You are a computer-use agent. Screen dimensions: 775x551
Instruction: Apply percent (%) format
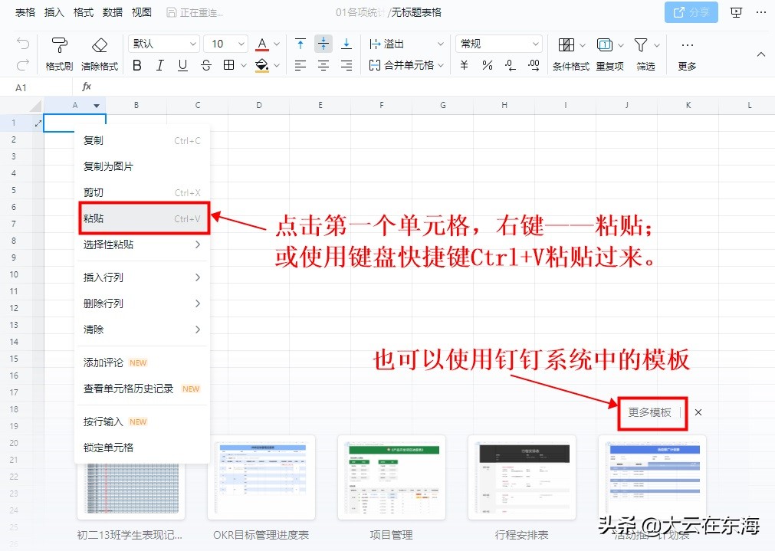point(488,65)
